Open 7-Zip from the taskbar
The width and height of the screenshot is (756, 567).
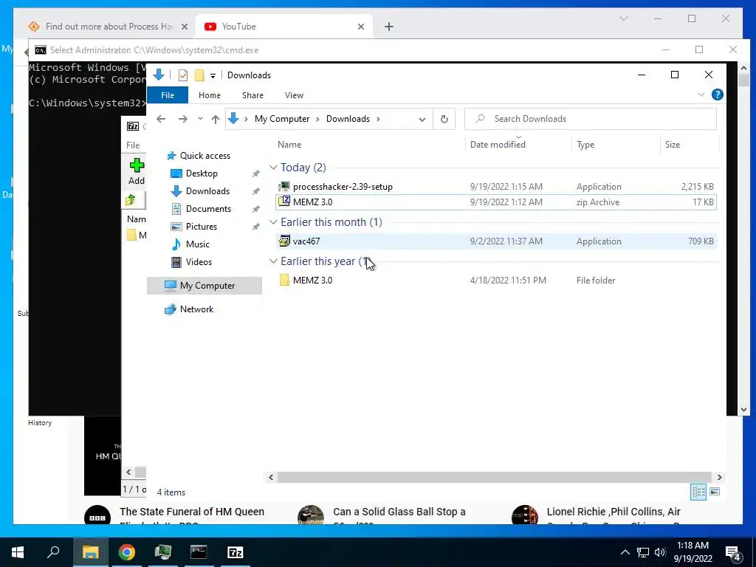click(x=236, y=552)
